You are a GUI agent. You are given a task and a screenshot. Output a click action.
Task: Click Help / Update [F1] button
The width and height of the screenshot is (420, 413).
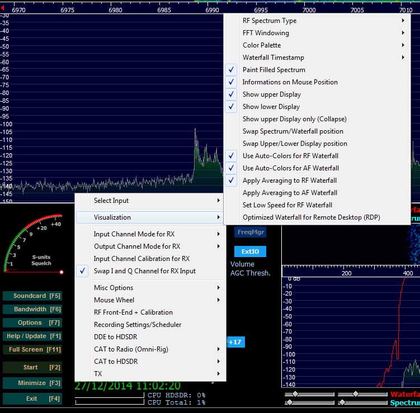[x=32, y=336]
